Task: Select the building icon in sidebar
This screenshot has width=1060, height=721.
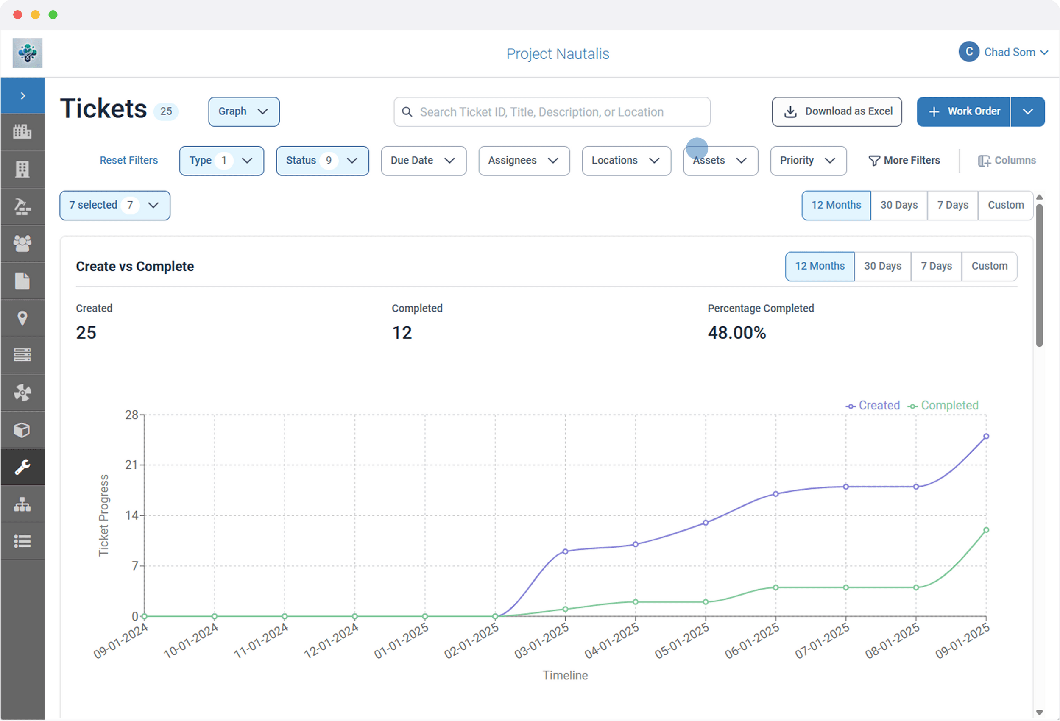Action: tap(23, 169)
